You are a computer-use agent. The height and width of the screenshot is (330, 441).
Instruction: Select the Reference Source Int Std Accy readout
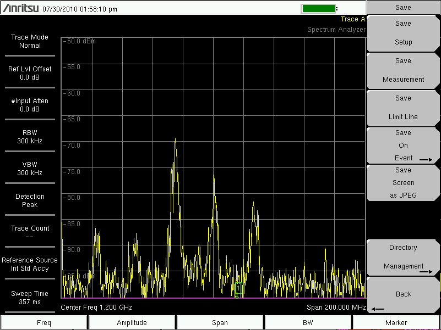(x=30, y=264)
